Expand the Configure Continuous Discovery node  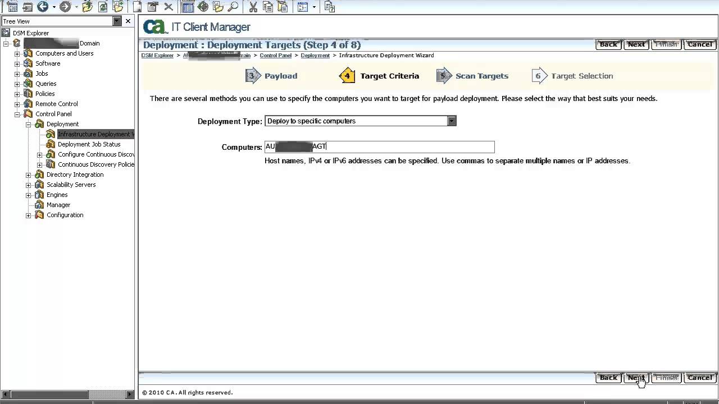point(39,155)
